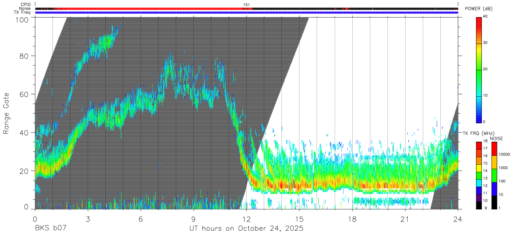Viewport: 515px width, 237px height.
Task: Click the Range Gate axis title
Action: [6, 113]
